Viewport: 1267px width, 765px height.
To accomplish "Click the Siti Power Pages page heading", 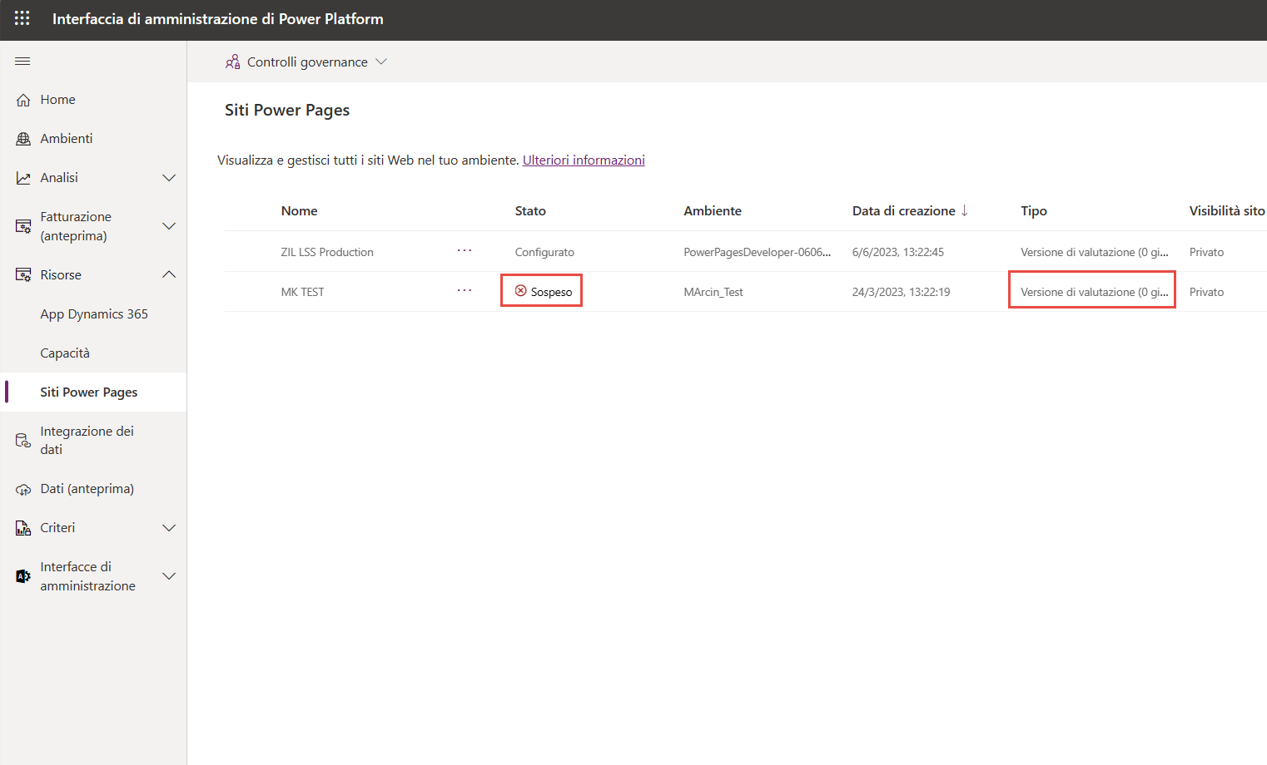I will [287, 111].
